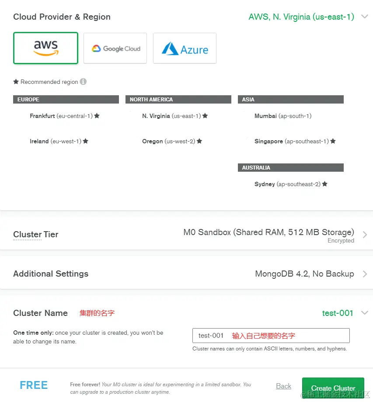Click the EUROPE region group header
373x402 pixels.
pos(66,100)
